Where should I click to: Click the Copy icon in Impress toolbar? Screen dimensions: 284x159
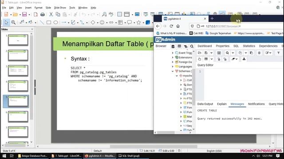tap(58, 14)
